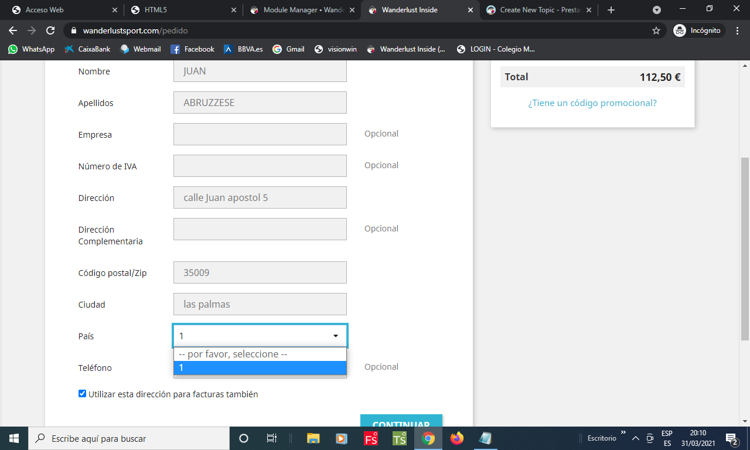Open Task View on the taskbar

[x=272, y=438]
